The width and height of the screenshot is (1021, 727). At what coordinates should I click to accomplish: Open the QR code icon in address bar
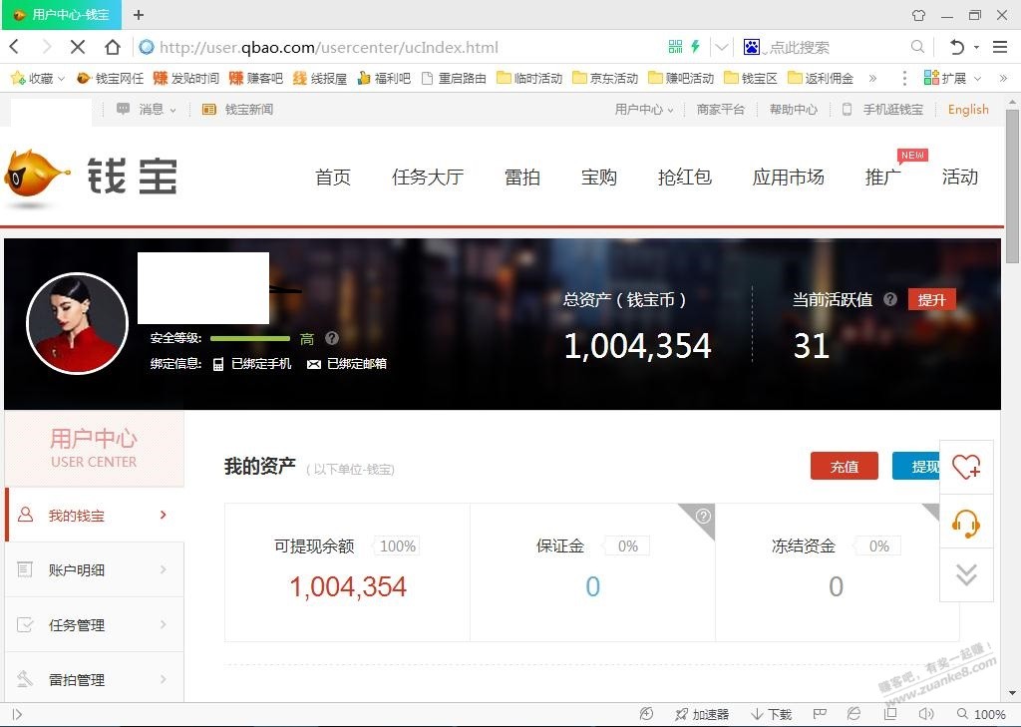click(675, 46)
